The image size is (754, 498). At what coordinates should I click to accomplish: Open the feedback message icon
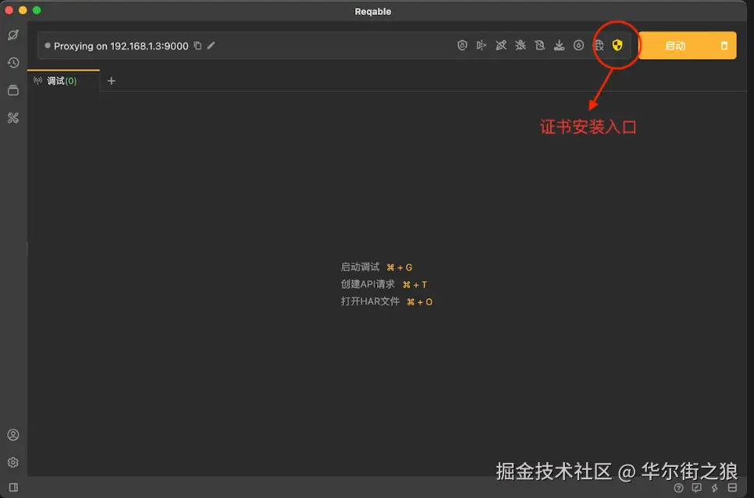tap(696, 488)
